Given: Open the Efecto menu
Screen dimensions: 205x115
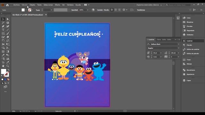Looking at the screenshot, I should pyautogui.click(x=57, y=5).
